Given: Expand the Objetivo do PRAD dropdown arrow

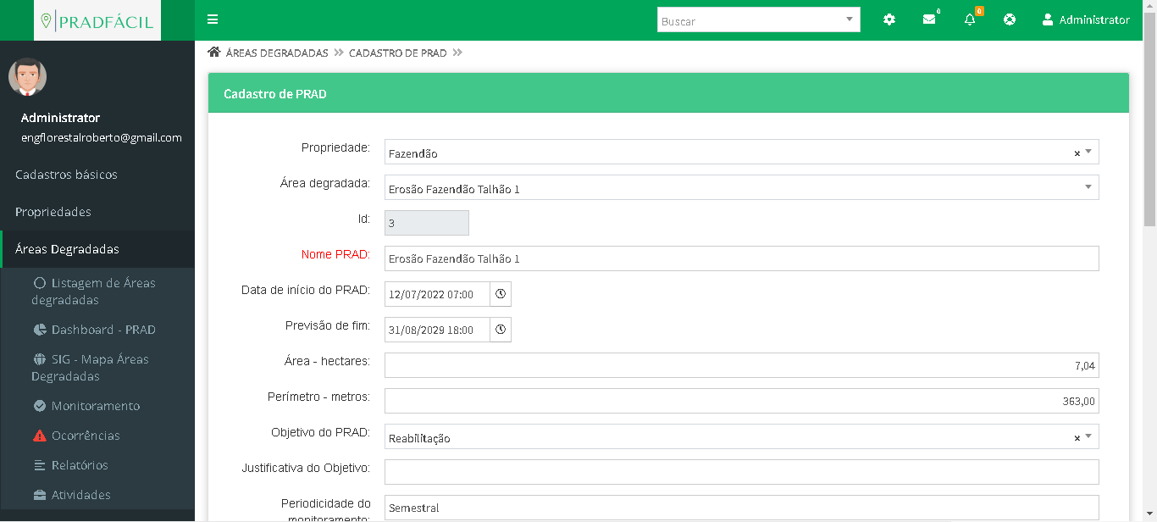Looking at the screenshot, I should coord(1088,436).
